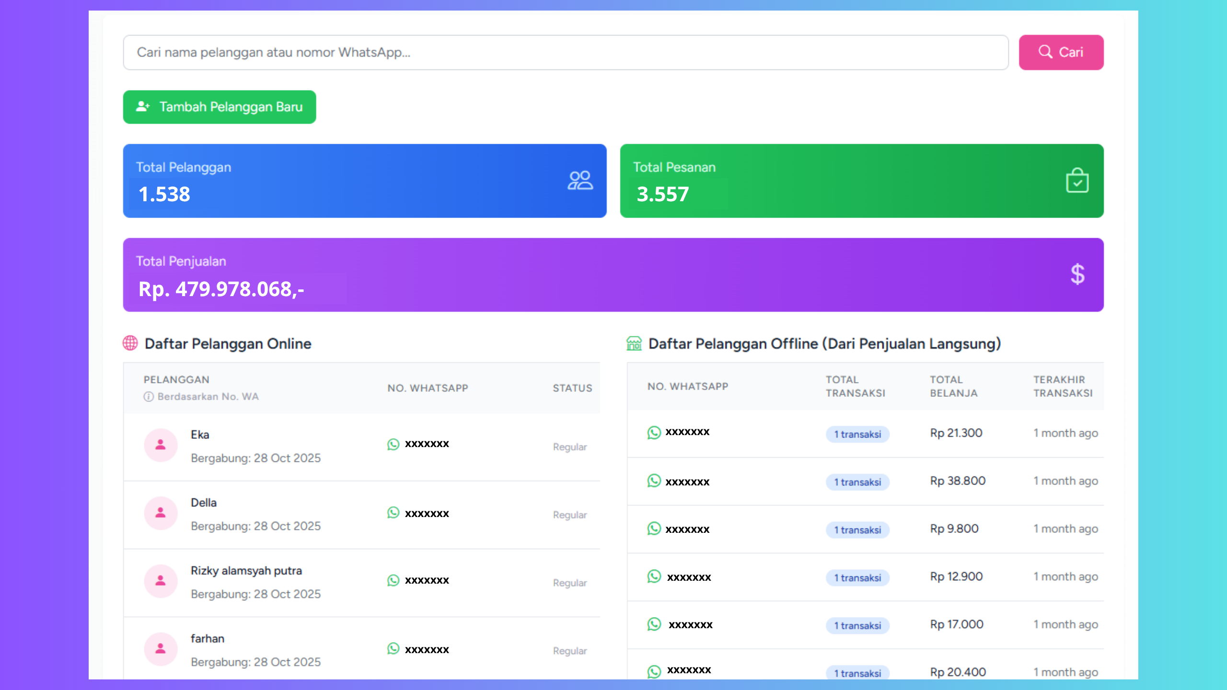Click the shopping bag icon in Total Pesanan

(1077, 181)
